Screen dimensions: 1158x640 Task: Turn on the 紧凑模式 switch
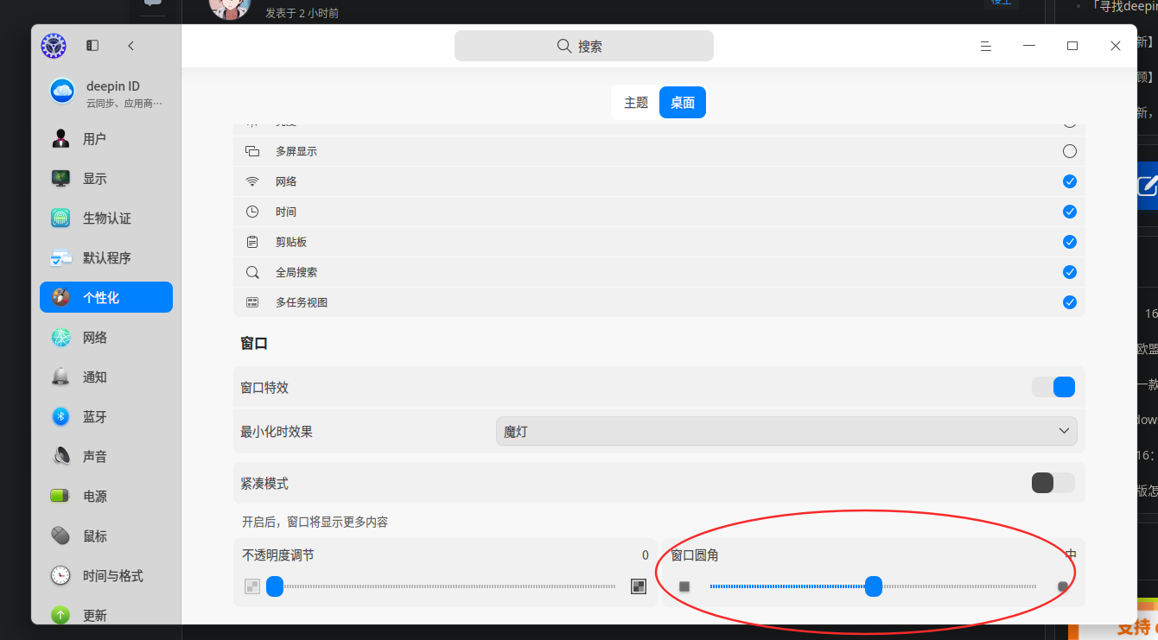pos(1053,483)
